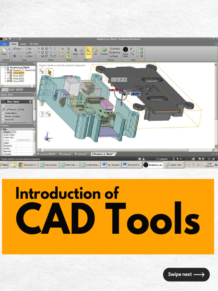Toggle checkbox of Raspberry Pi Model B item
Screen dimensions: 218x291
[x=8, y=70]
